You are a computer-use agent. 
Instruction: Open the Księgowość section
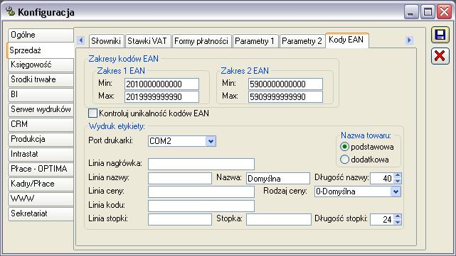click(41, 65)
